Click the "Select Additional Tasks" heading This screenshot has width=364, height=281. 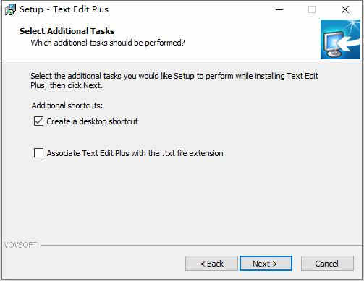coord(67,31)
